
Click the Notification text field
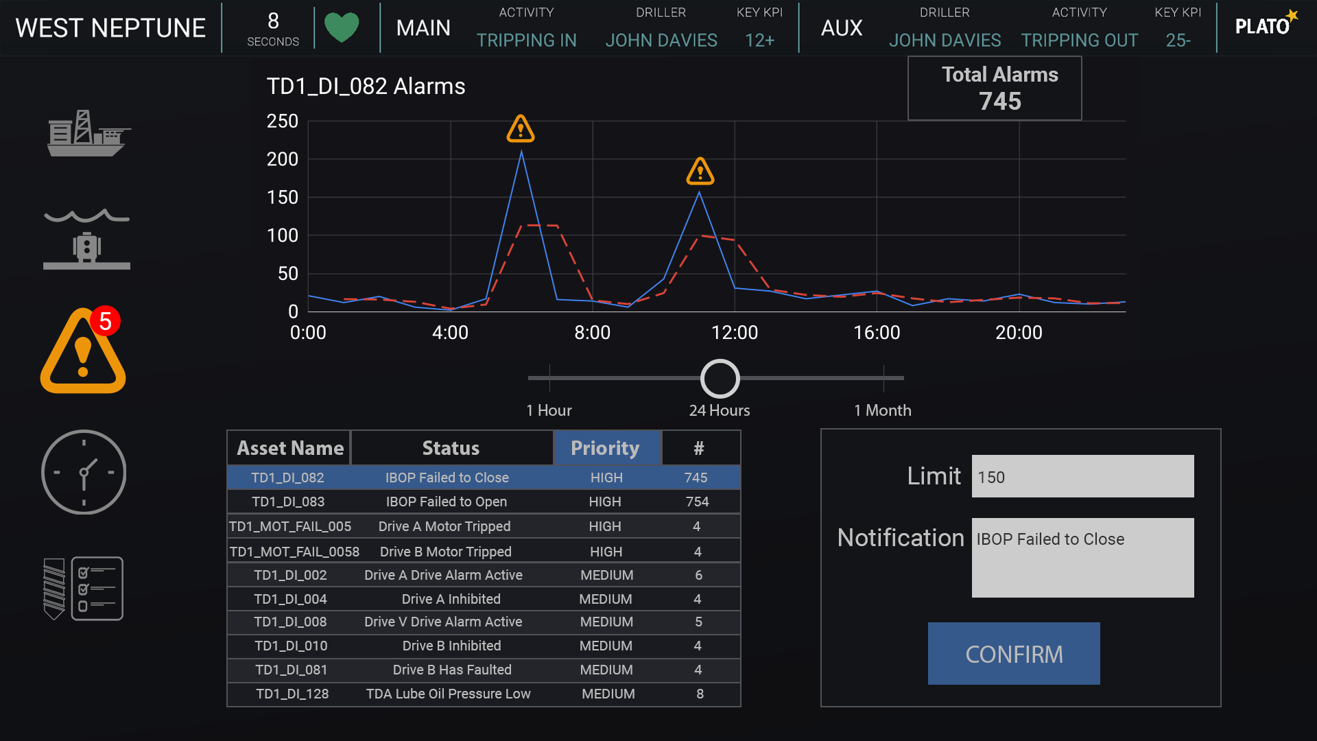(1082, 558)
